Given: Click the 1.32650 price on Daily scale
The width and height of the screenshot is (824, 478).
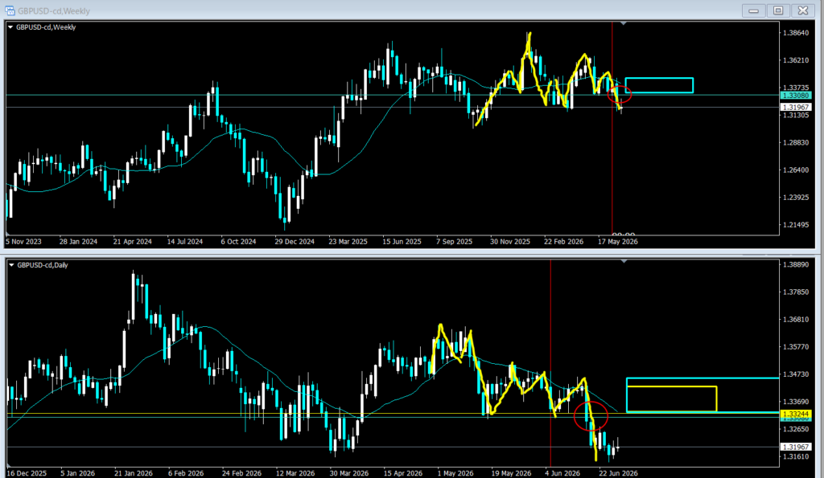Looking at the screenshot, I should point(796,429).
